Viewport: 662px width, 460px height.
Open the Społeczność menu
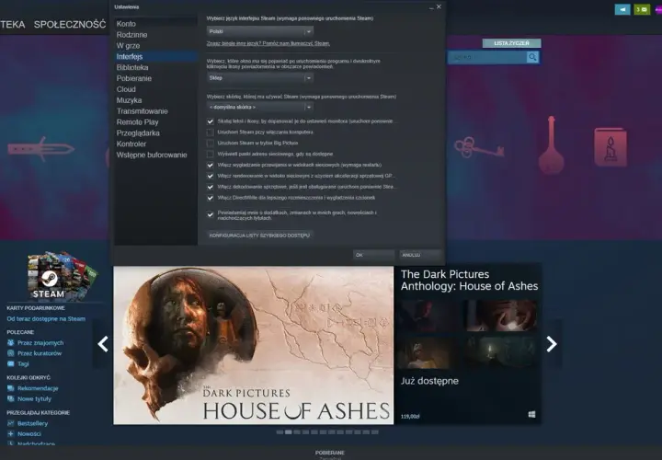[70, 25]
